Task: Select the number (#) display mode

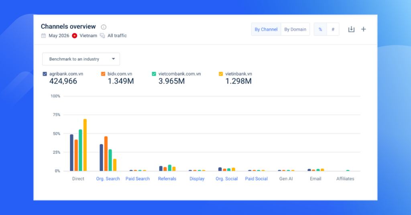Action: (x=333, y=29)
